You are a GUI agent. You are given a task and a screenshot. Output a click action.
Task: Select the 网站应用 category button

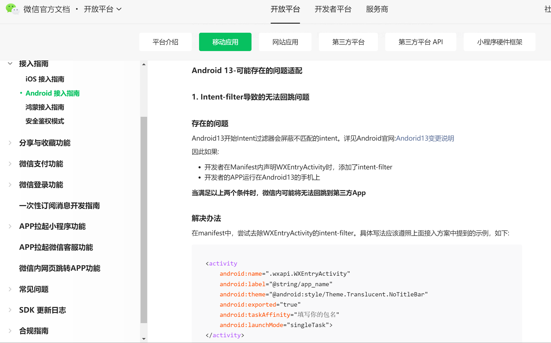tap(285, 42)
